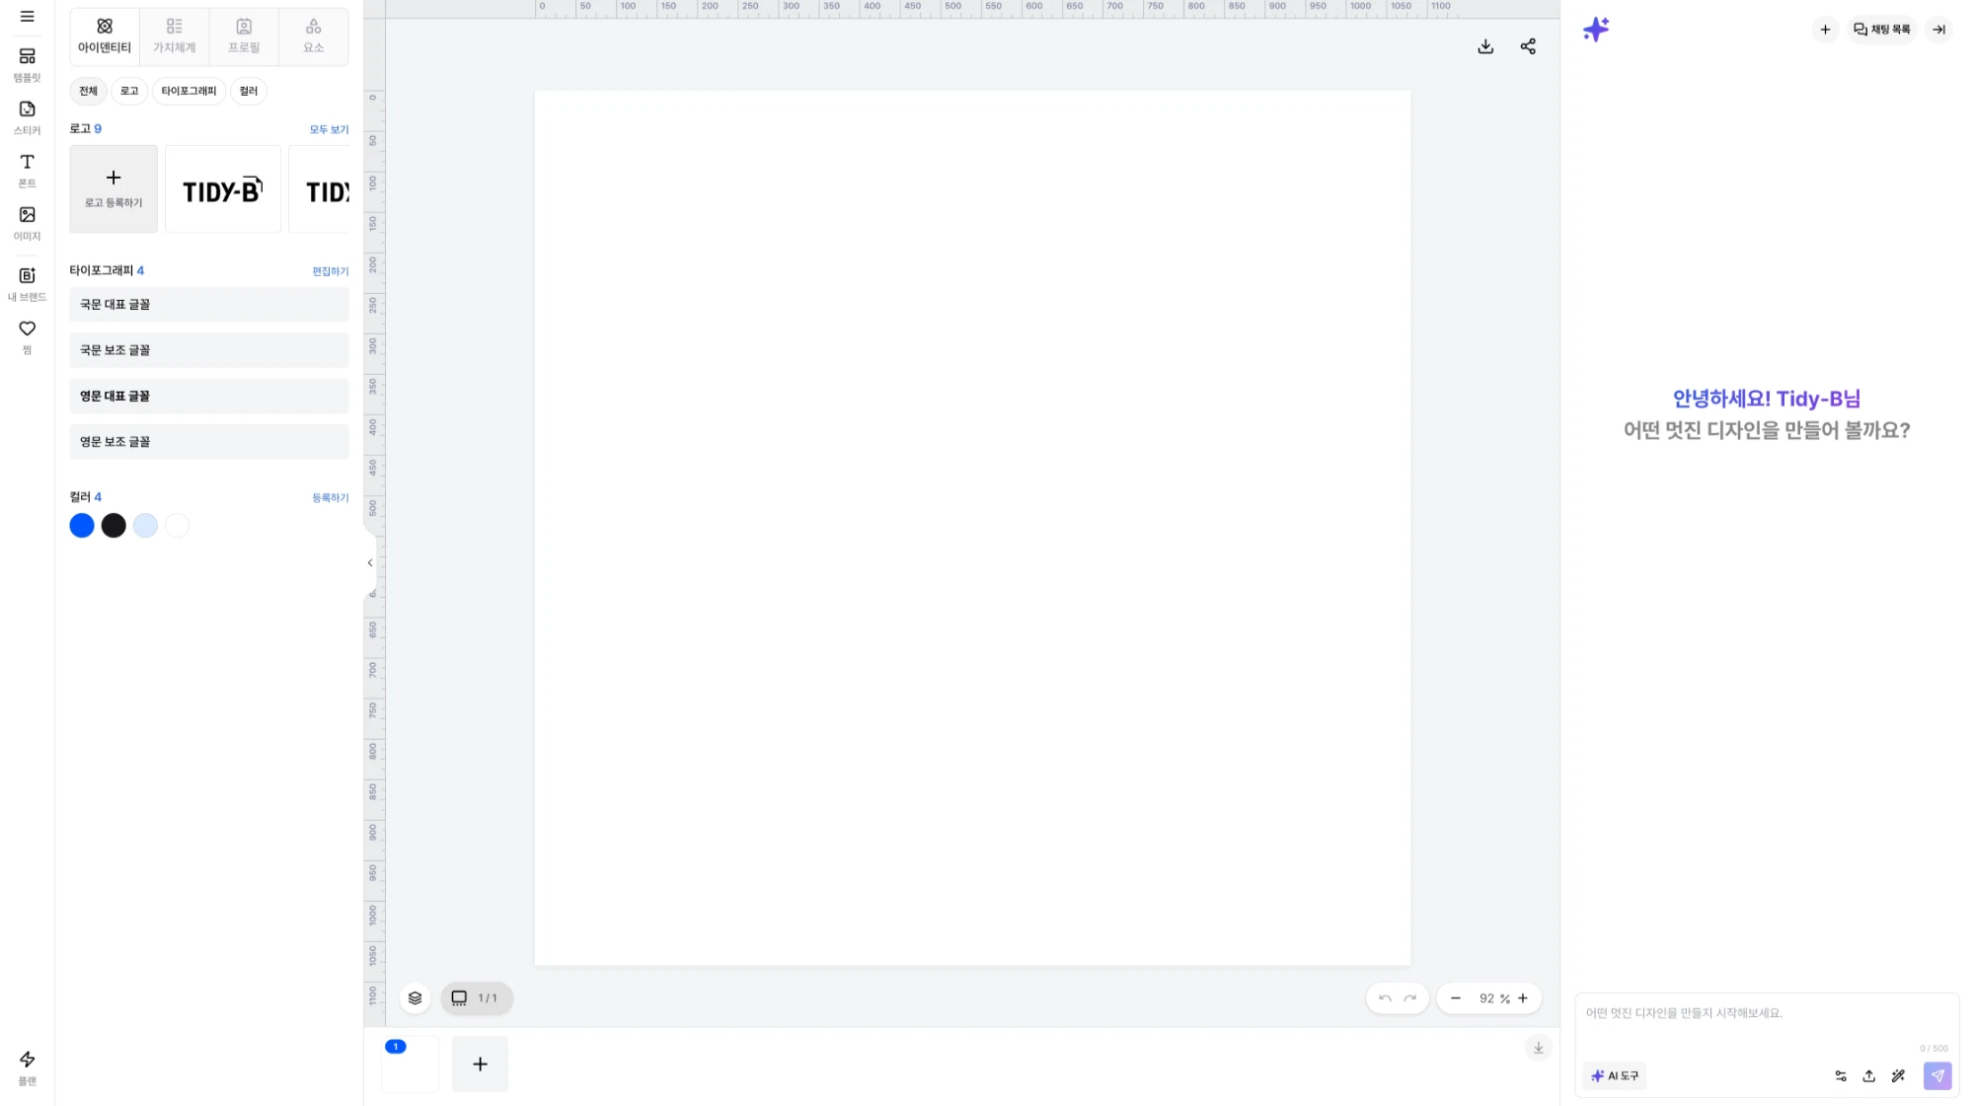Open the 폰트 font panel
1974x1106 pixels.
(27, 170)
